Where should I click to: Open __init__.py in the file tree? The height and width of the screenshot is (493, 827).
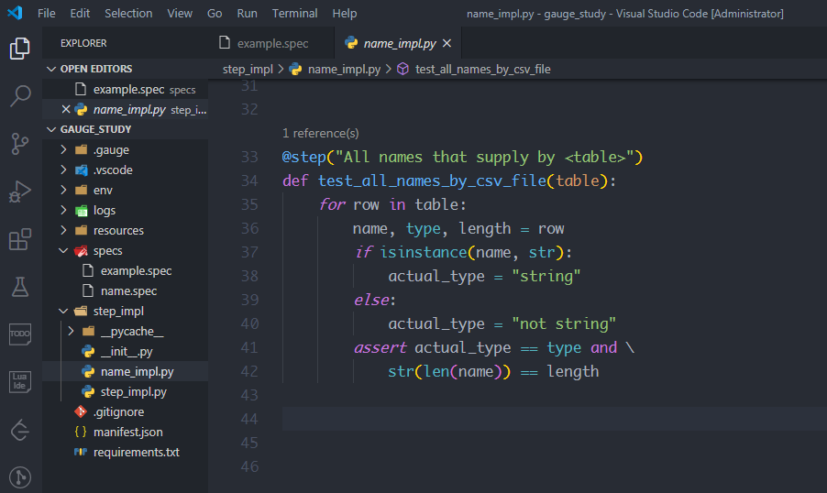tap(127, 351)
